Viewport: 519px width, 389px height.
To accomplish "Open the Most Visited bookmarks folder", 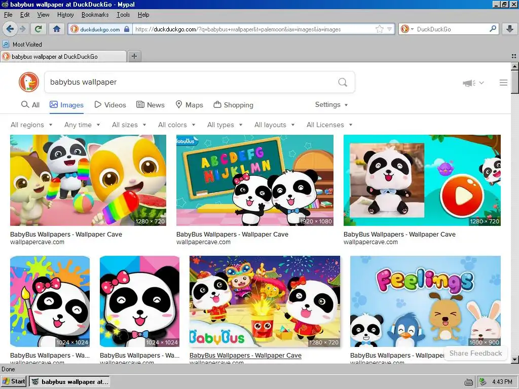I will pyautogui.click(x=22, y=45).
